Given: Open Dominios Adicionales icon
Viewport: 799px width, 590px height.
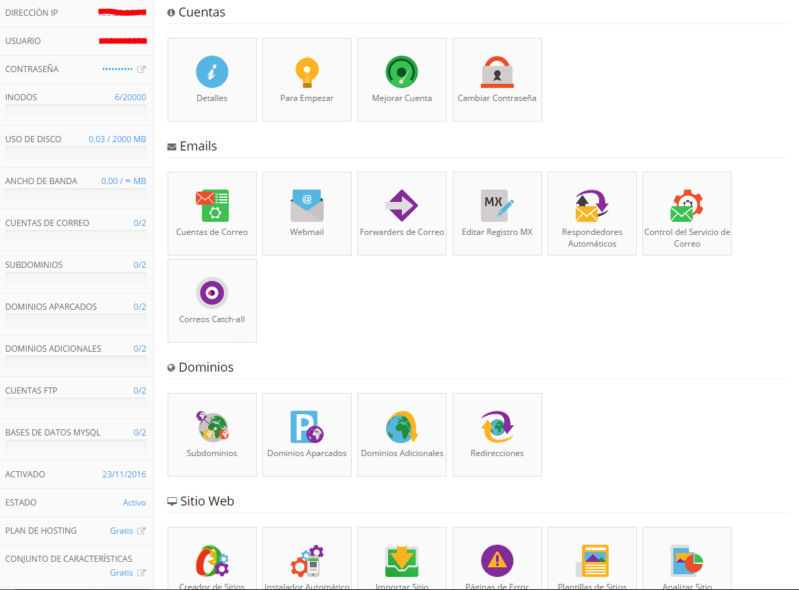Looking at the screenshot, I should point(402,427).
